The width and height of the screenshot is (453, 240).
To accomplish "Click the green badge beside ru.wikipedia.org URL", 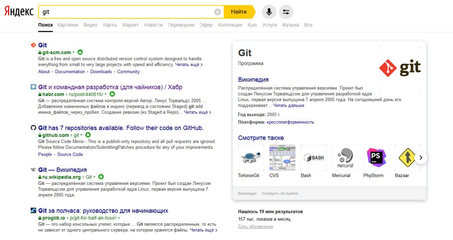I will pyautogui.click(x=101, y=177).
